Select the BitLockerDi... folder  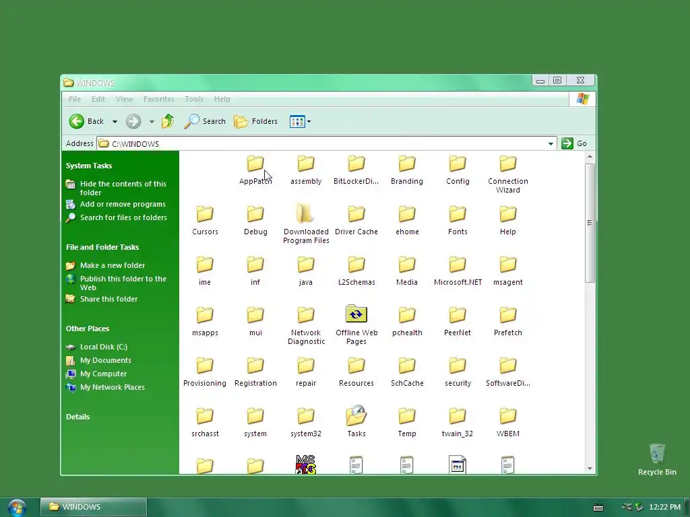coord(356,170)
